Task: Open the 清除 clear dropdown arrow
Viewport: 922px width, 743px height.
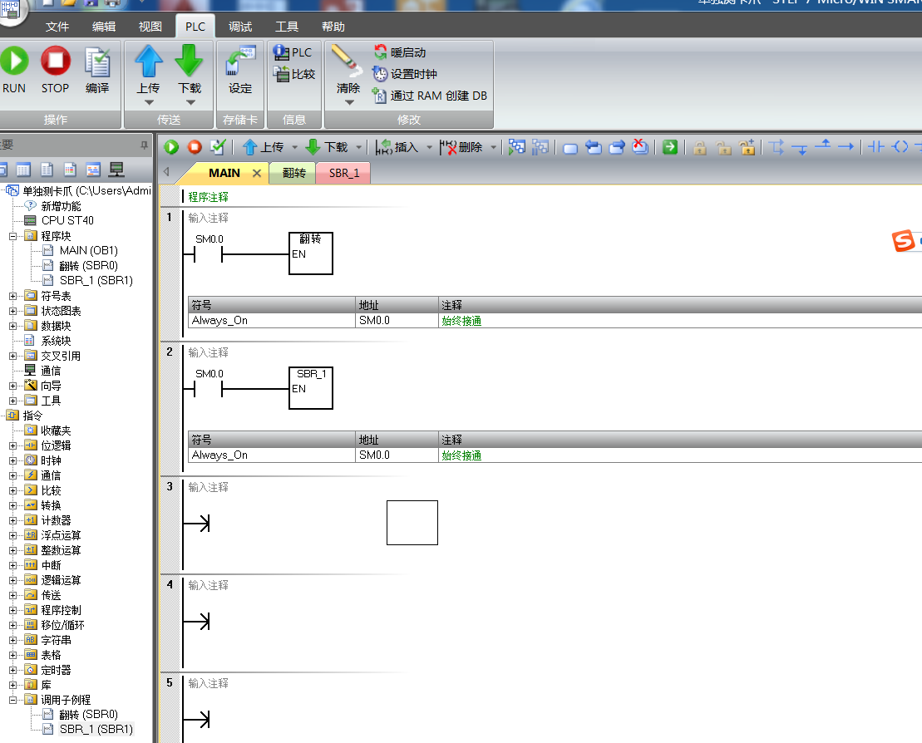Action: pyautogui.click(x=349, y=103)
